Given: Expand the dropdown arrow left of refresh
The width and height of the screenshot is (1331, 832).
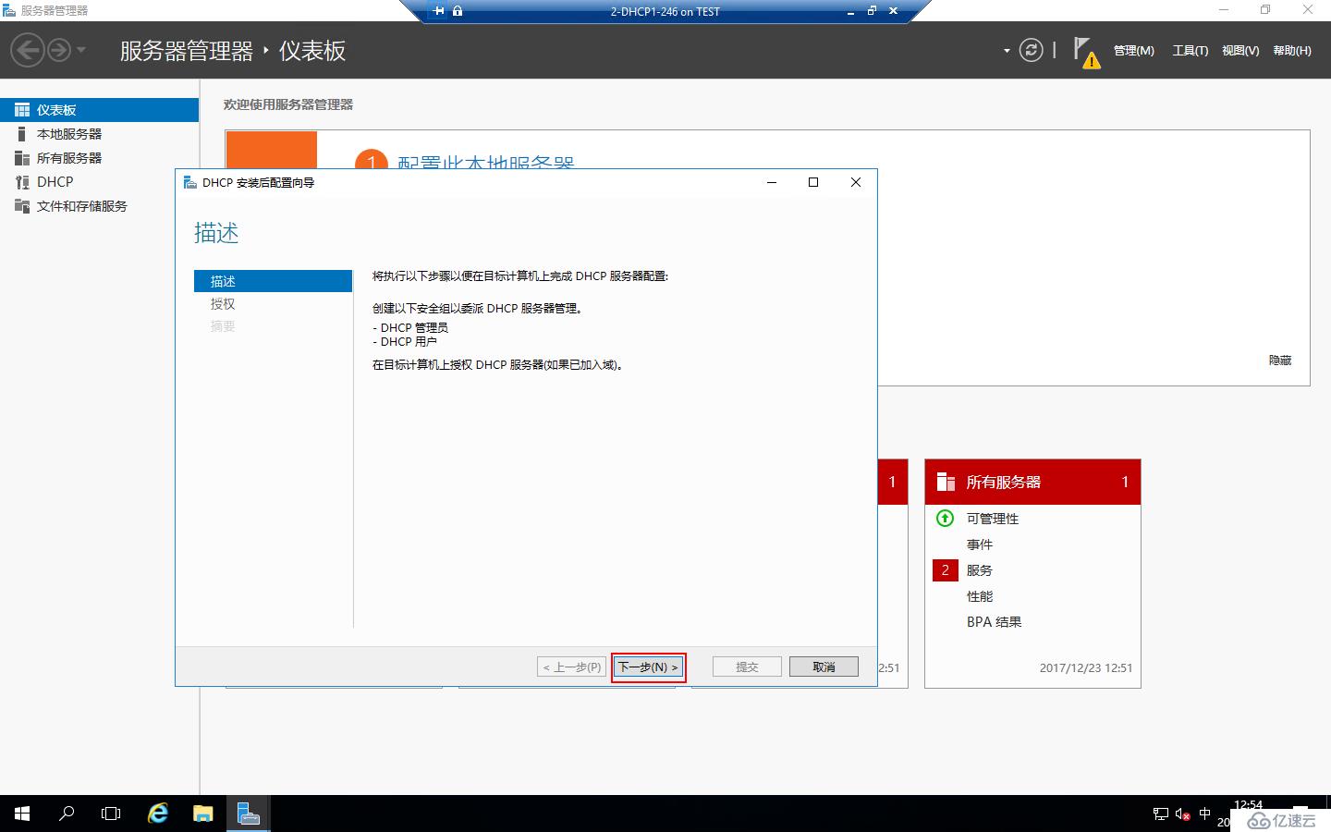Looking at the screenshot, I should [x=1007, y=51].
